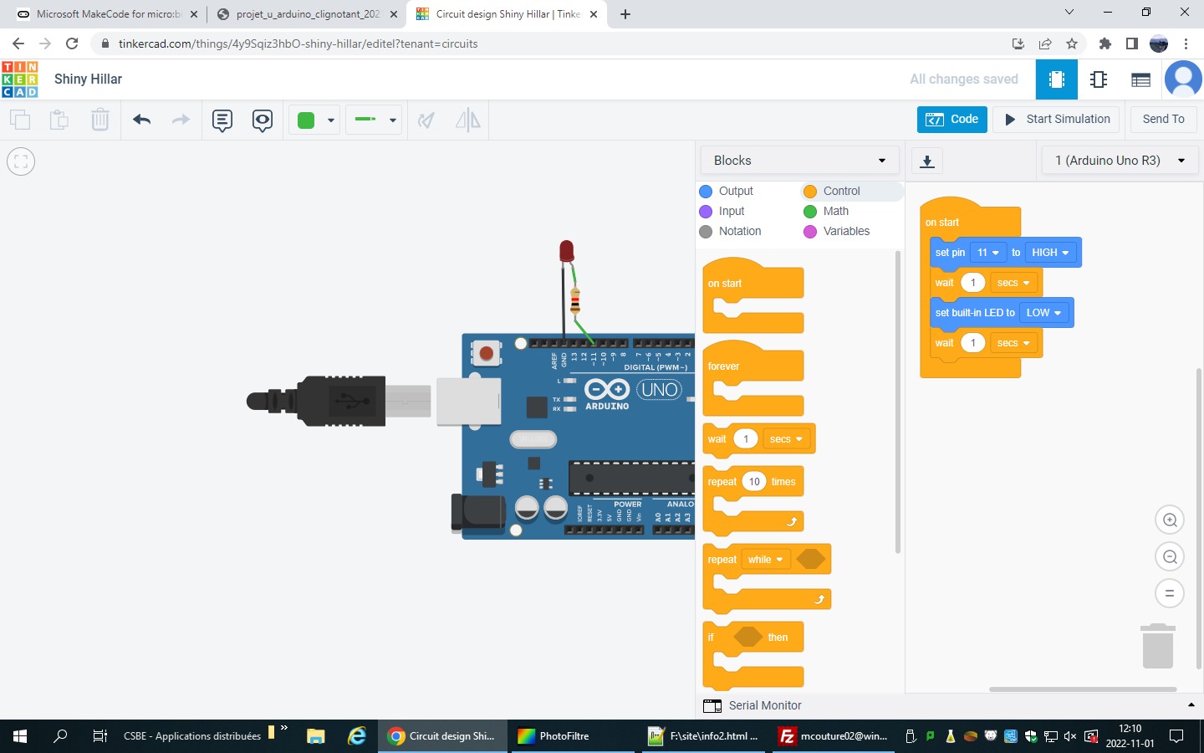Expand Serial Monitor with the arrow
Screen dimensions: 1204x753
coord(1191,705)
